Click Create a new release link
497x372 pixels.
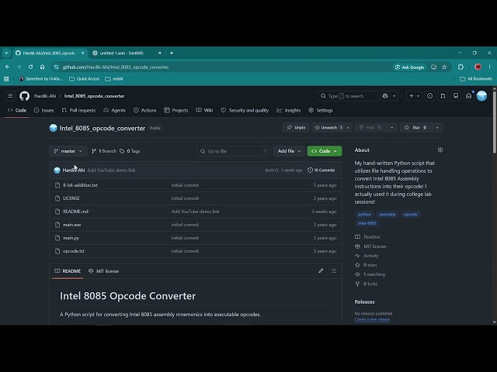click(x=372, y=319)
